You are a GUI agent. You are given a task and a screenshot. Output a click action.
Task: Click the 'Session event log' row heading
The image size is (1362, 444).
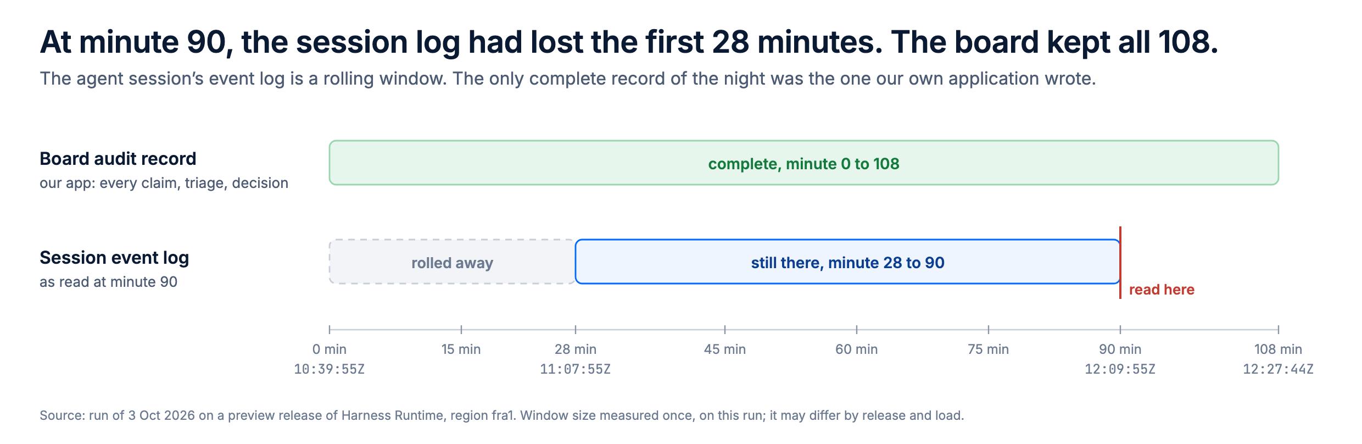(x=114, y=258)
